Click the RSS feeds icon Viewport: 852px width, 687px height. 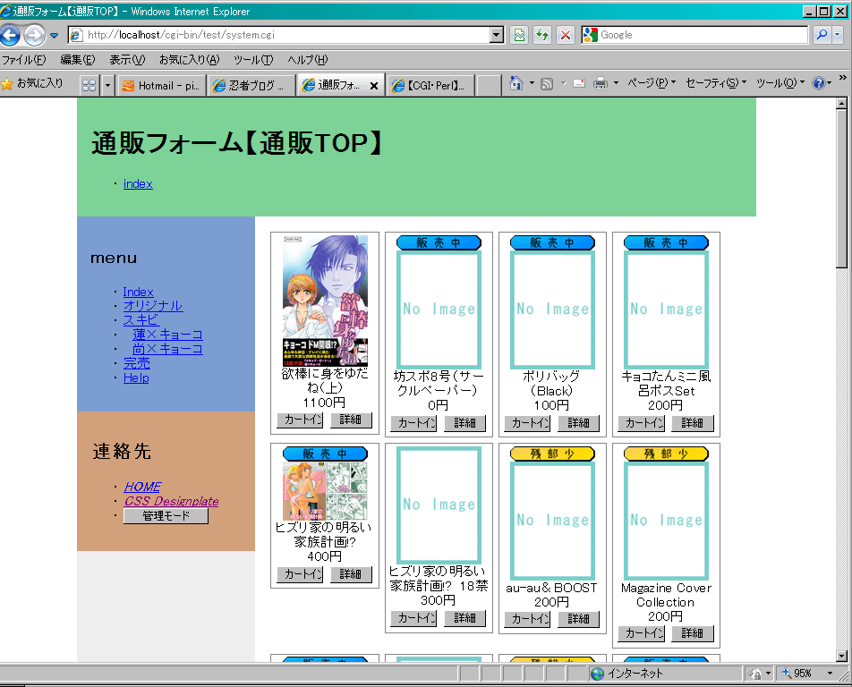[x=547, y=83]
